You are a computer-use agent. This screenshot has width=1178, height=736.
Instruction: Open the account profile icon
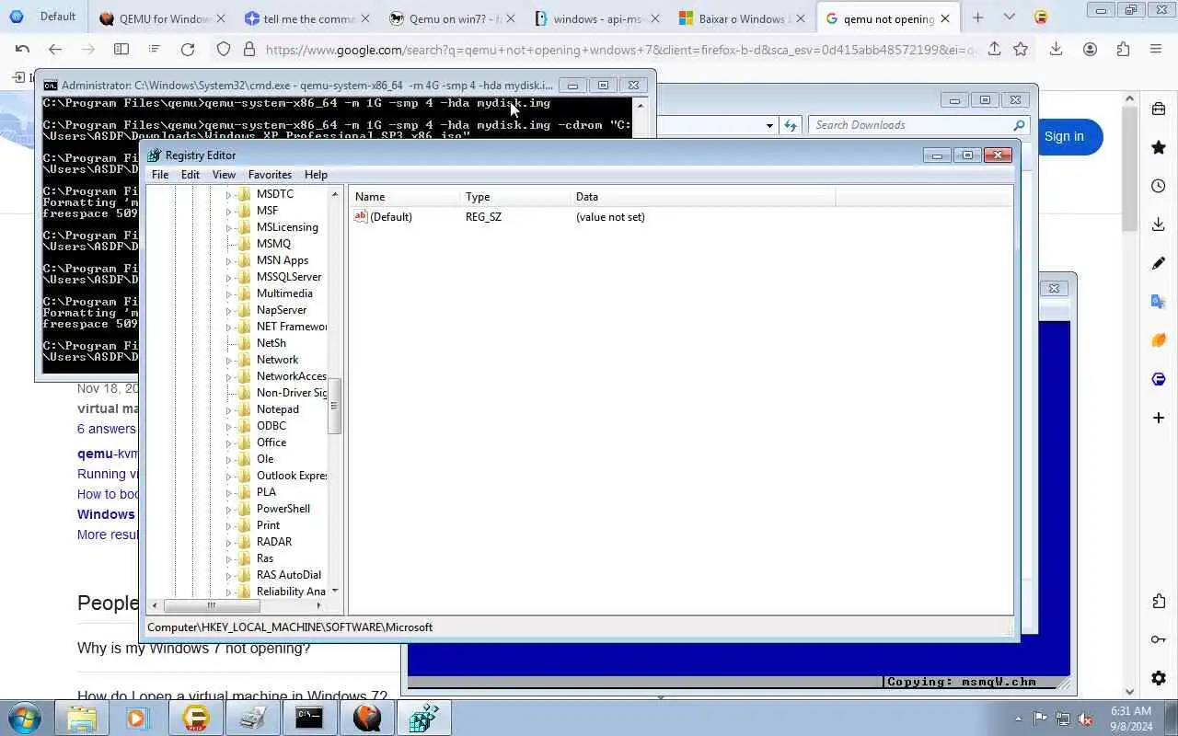point(1090,50)
